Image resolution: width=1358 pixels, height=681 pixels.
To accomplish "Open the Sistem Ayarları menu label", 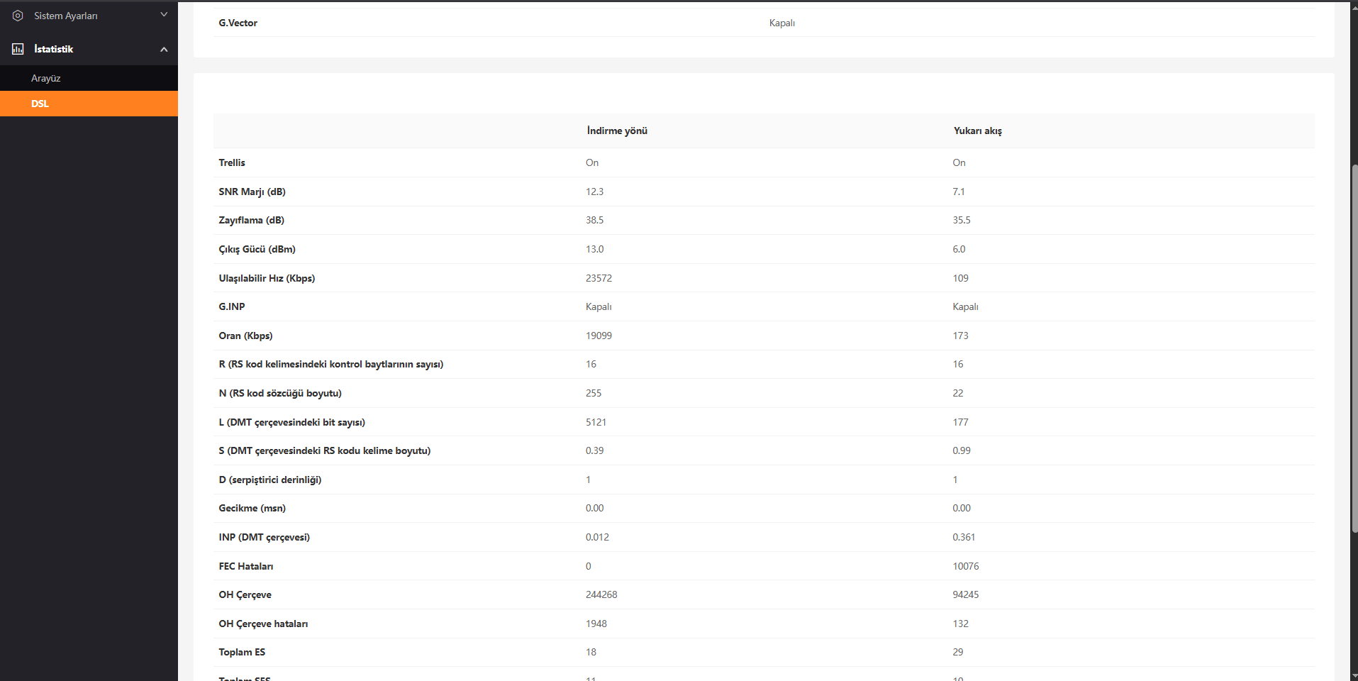I will tap(66, 16).
